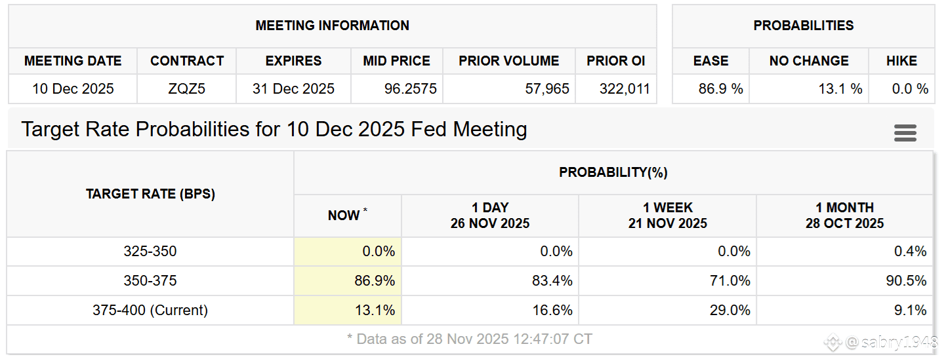Click the NO CHANGE probability header
The width and height of the screenshot is (944, 359).
809,61
